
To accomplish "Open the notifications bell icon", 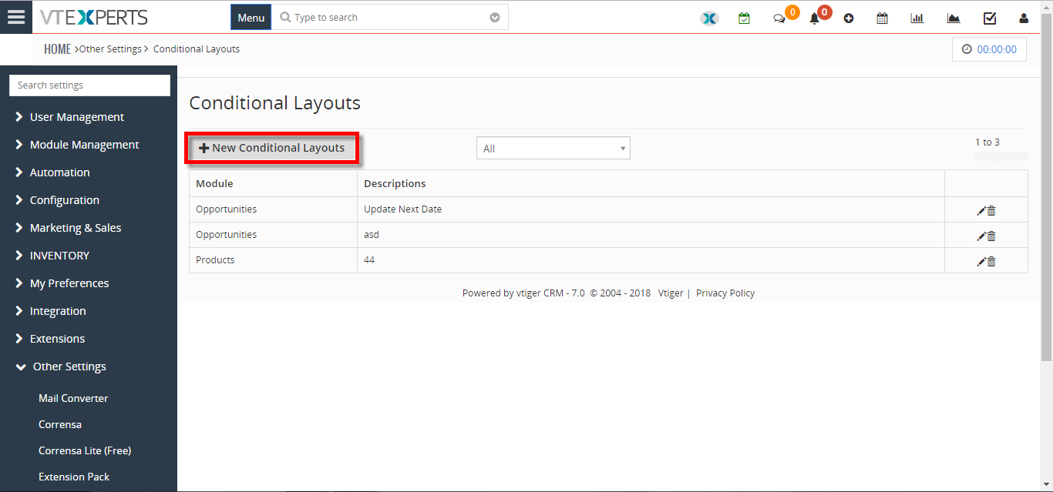I will [x=814, y=18].
